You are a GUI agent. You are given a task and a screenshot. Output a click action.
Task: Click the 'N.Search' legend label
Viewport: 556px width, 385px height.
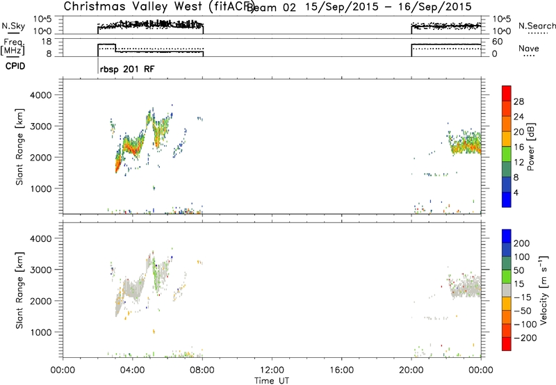(537, 26)
